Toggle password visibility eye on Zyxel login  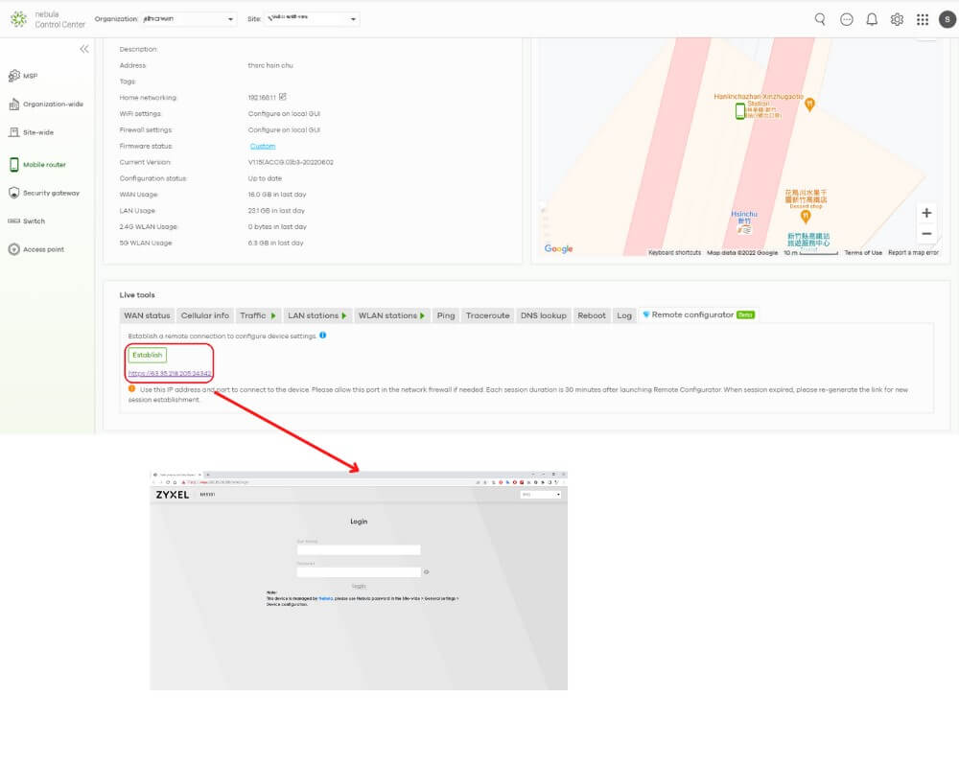coord(427,571)
